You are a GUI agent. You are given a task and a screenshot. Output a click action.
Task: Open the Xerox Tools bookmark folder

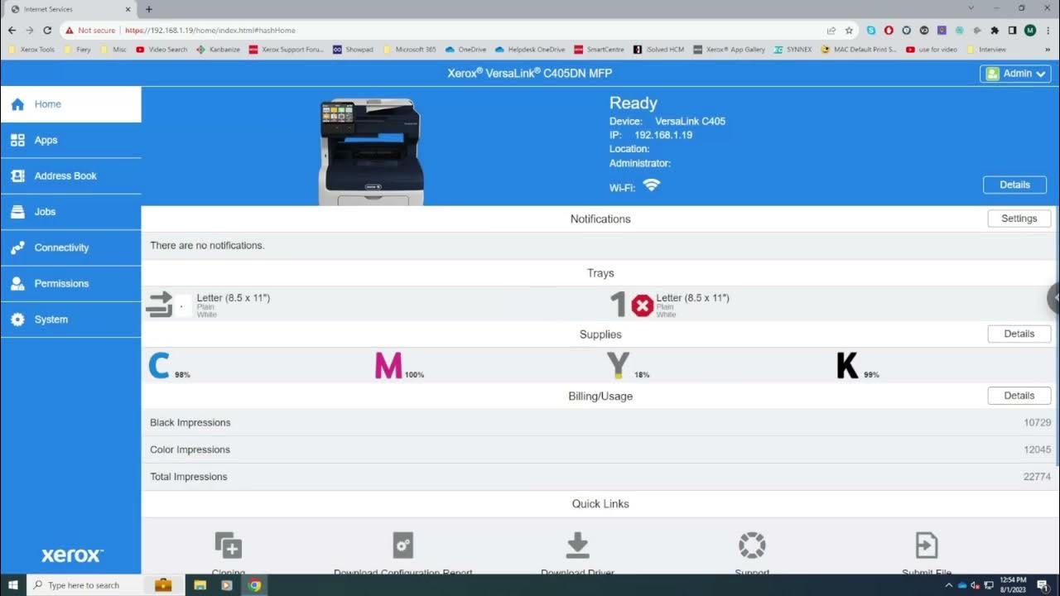(33, 50)
